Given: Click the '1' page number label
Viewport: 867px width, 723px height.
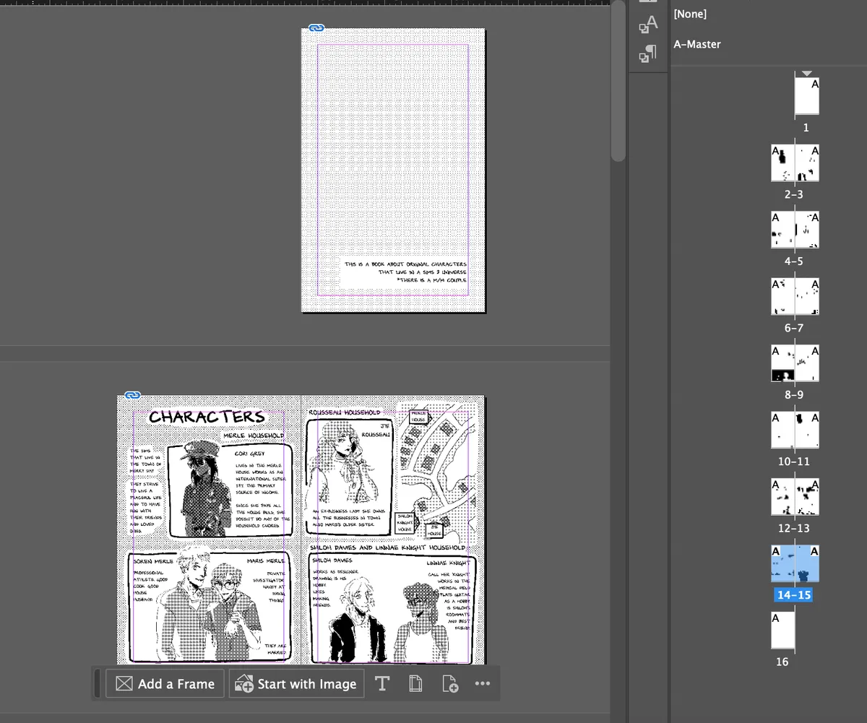Looking at the screenshot, I should [x=806, y=128].
